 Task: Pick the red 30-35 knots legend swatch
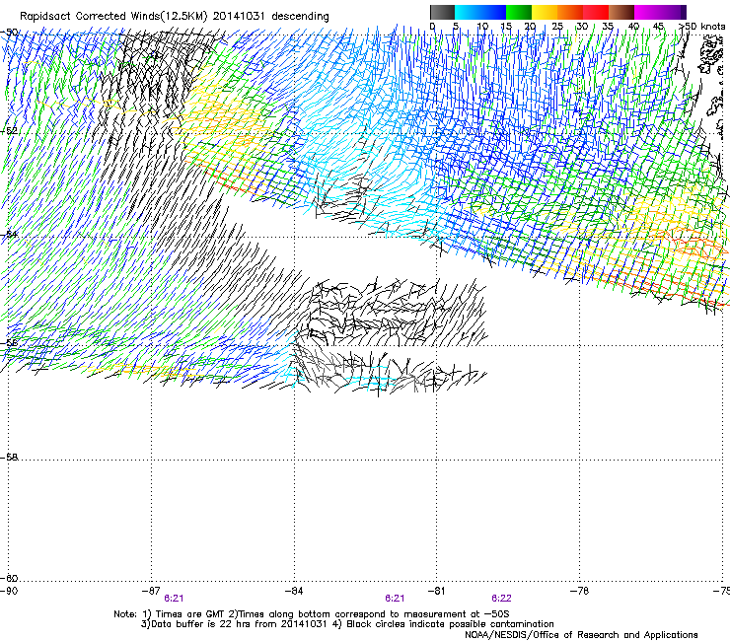596,12
